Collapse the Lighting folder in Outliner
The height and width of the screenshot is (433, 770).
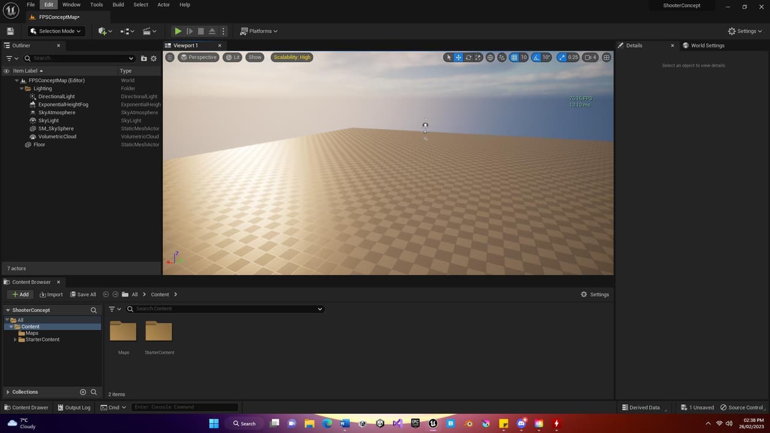click(22, 88)
